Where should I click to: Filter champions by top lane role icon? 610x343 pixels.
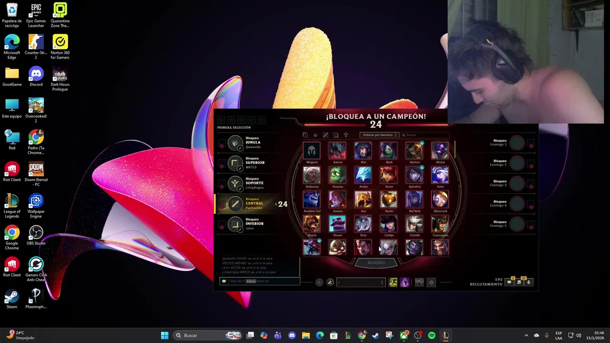305,135
